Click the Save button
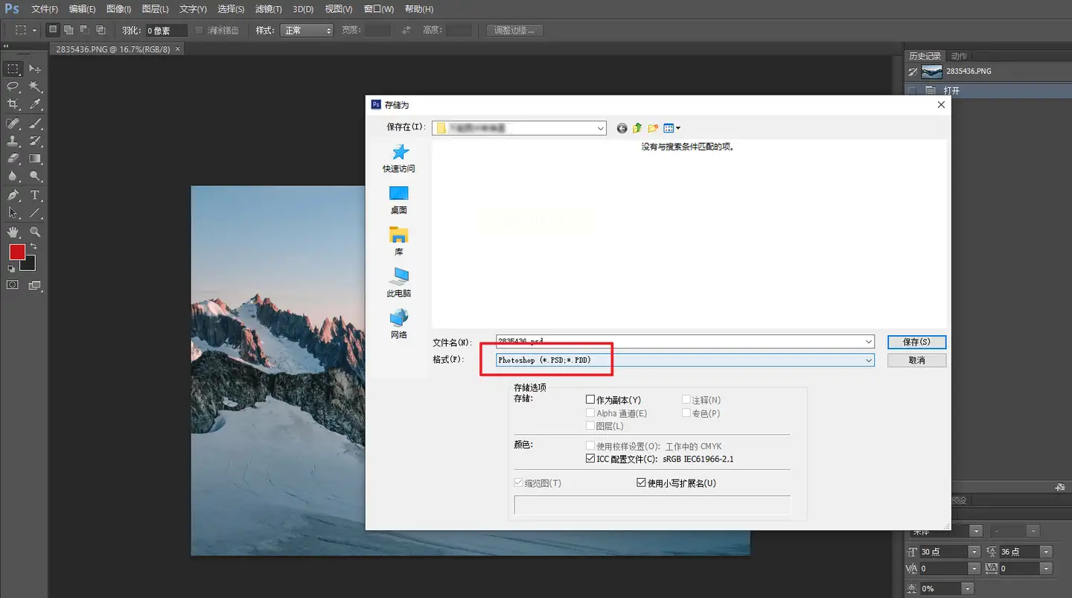 (916, 342)
